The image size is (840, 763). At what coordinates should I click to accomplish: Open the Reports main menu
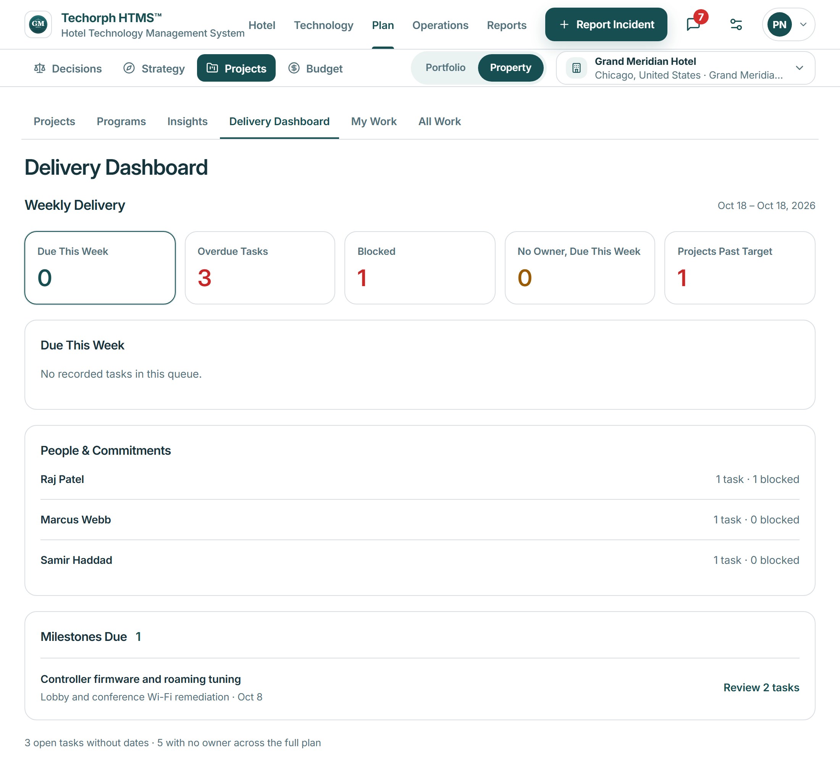point(506,26)
